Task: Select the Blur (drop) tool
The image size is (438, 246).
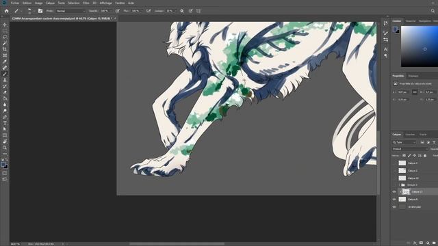Action: tap(5, 105)
